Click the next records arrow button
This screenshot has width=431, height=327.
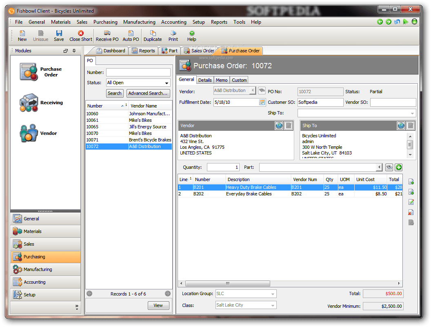tap(168, 294)
